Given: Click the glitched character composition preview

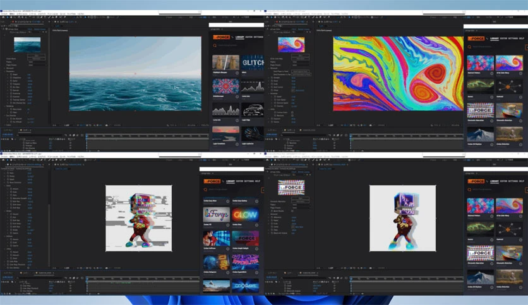Looking at the screenshot, I should [x=139, y=218].
